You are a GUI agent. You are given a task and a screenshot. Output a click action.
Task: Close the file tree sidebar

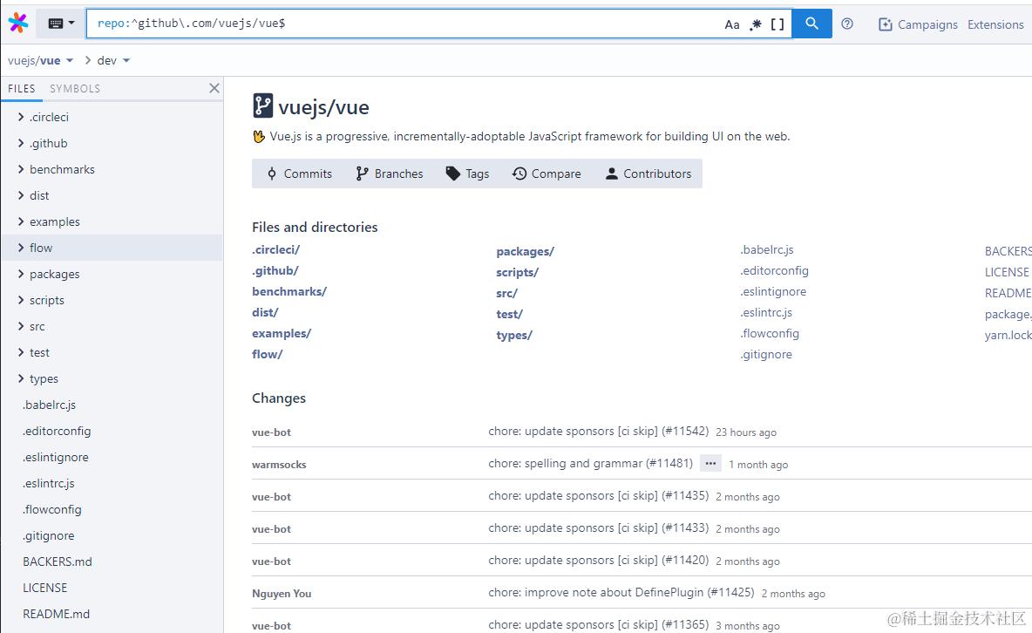tap(214, 88)
